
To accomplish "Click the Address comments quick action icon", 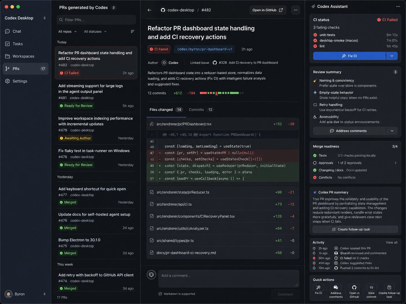I will pyautogui.click(x=336, y=287).
